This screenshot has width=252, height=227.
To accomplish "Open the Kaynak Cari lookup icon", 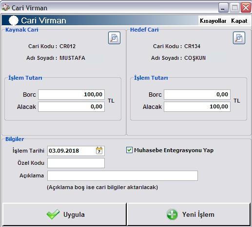I will click(114, 38).
